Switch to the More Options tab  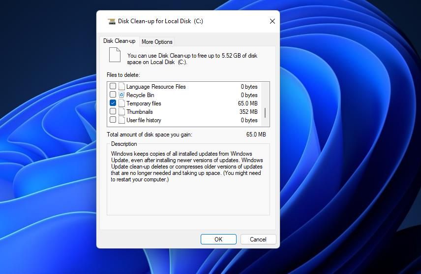(157, 42)
